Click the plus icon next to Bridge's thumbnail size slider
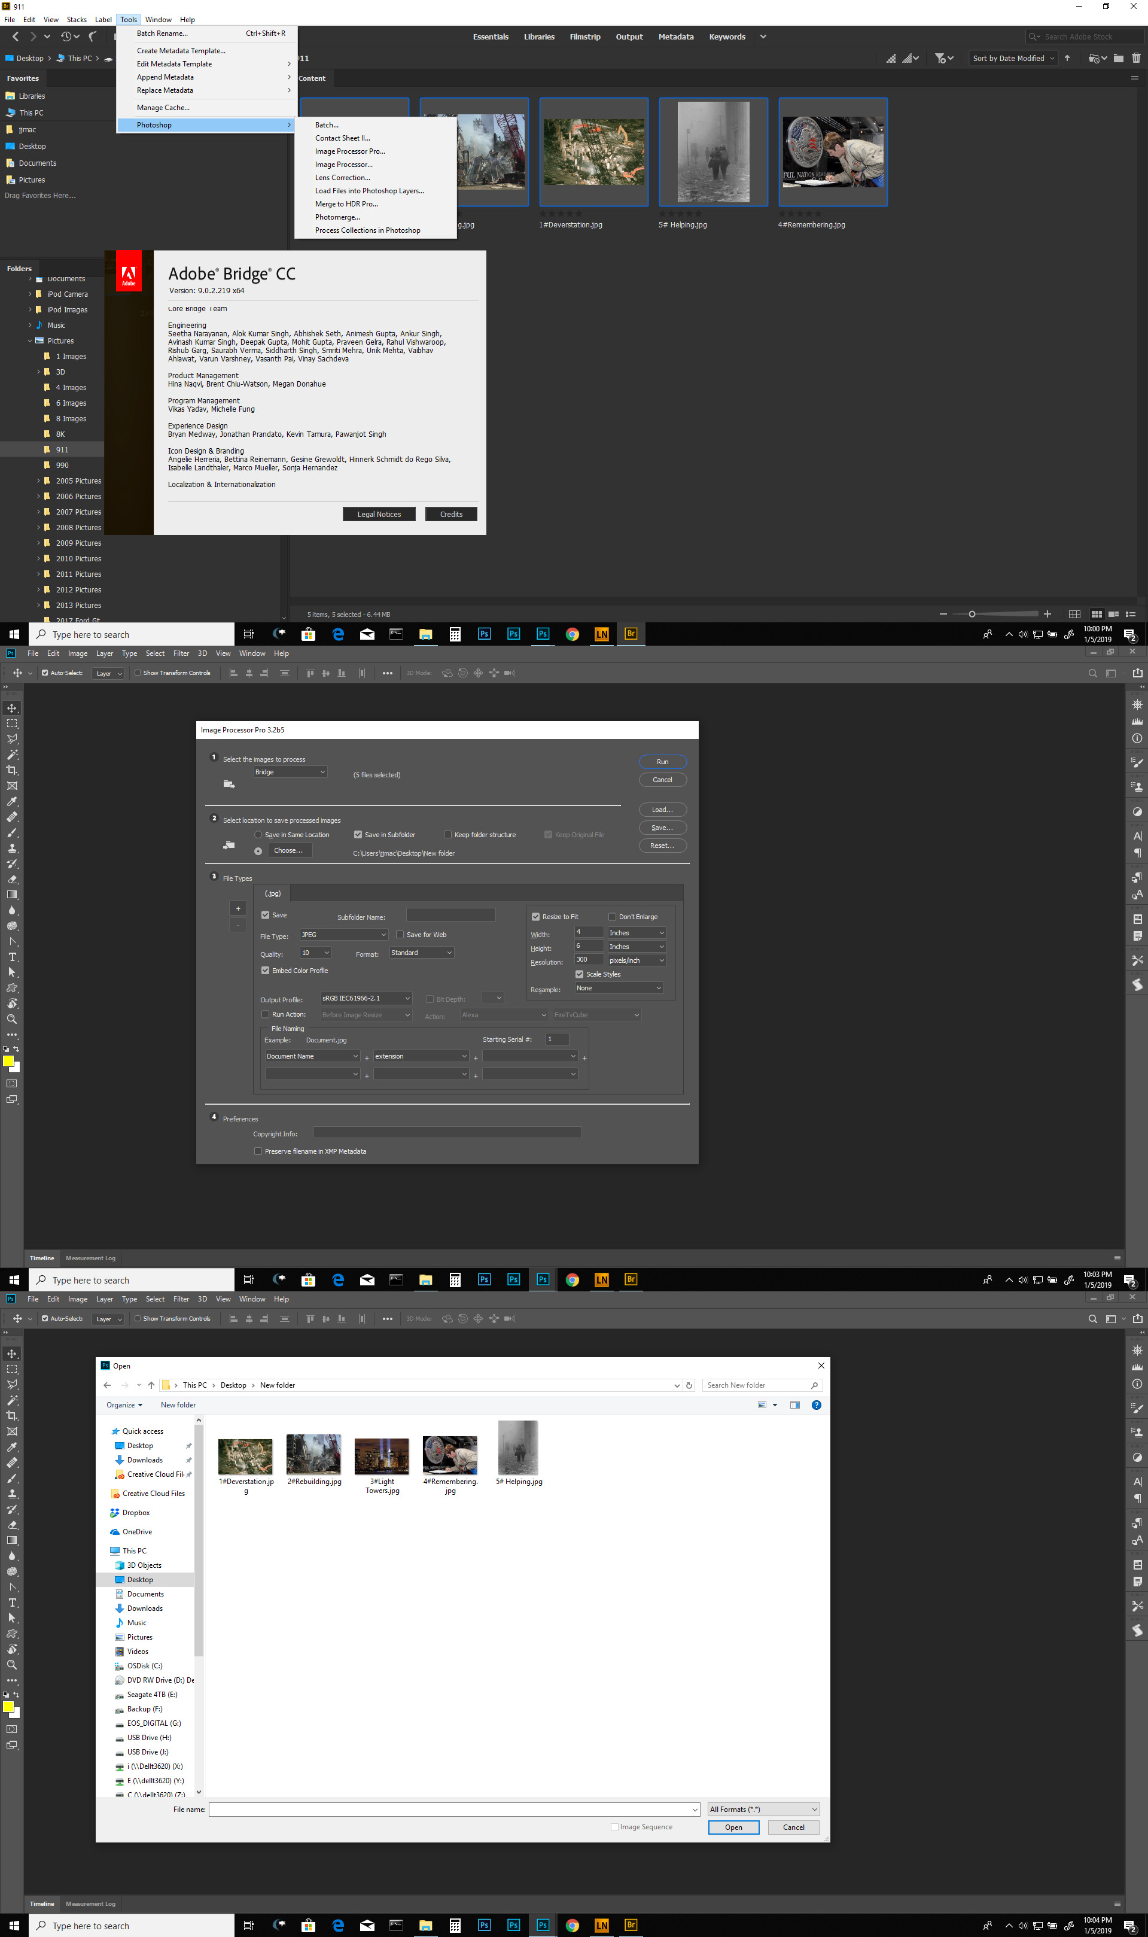 (1047, 614)
